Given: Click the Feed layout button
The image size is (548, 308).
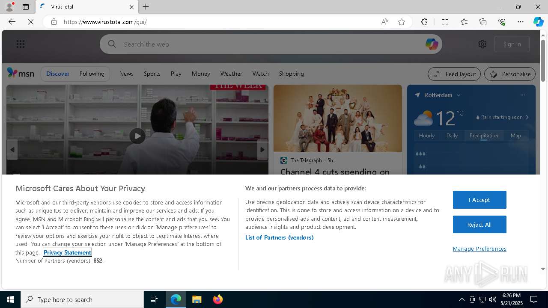Looking at the screenshot, I should click(x=454, y=74).
